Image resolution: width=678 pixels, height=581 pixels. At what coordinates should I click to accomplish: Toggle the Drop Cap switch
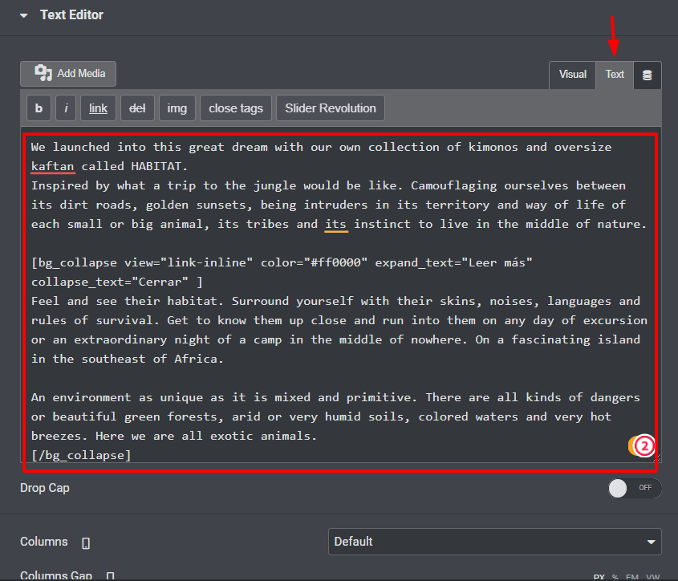[635, 489]
